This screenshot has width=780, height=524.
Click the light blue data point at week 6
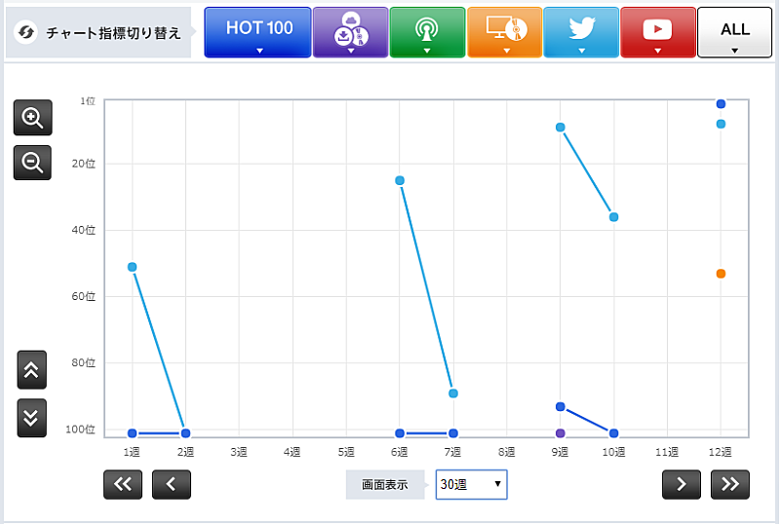tap(400, 180)
